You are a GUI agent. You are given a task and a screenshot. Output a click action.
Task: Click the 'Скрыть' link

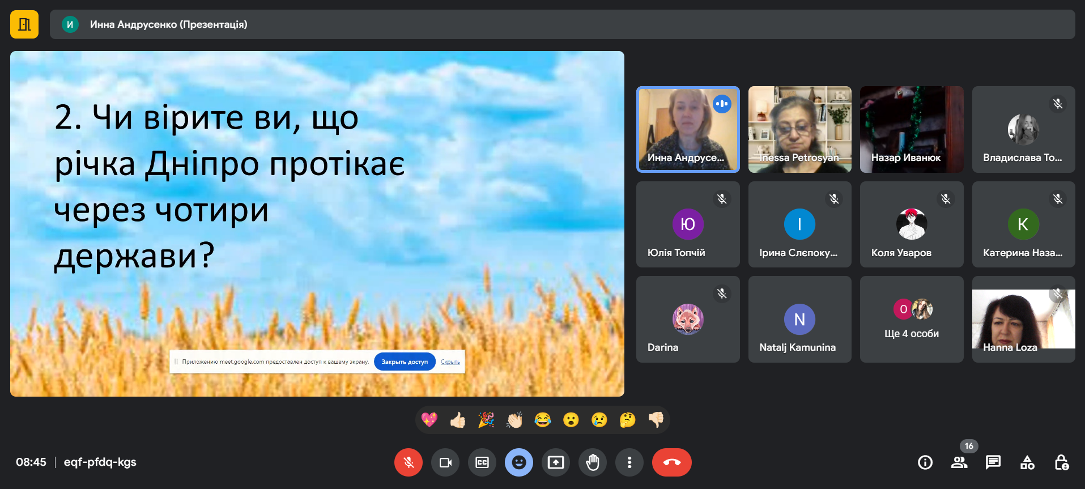click(x=450, y=362)
